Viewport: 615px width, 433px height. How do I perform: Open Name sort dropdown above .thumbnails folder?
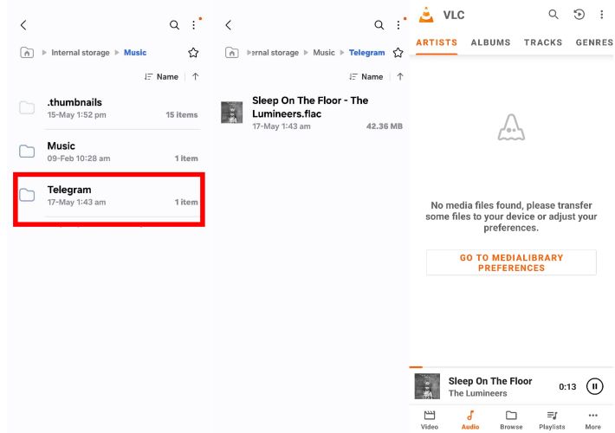pyautogui.click(x=162, y=77)
